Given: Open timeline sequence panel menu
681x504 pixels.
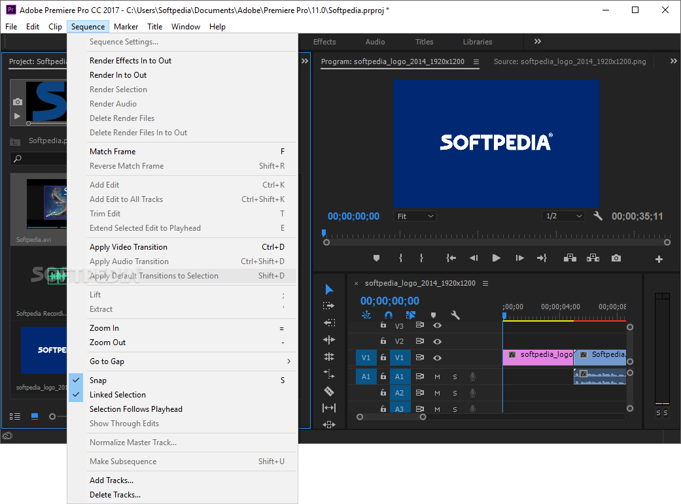Looking at the screenshot, I should (x=485, y=284).
